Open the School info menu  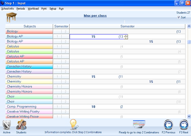8,9
